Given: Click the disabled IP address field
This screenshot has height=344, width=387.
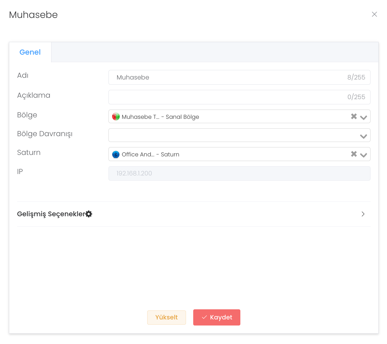Looking at the screenshot, I should point(239,173).
